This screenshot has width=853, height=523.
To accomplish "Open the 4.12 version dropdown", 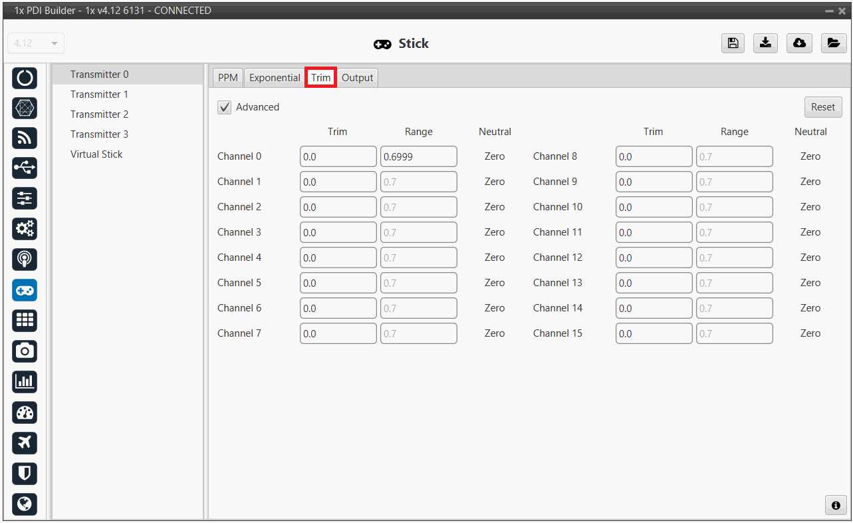I will (x=35, y=43).
